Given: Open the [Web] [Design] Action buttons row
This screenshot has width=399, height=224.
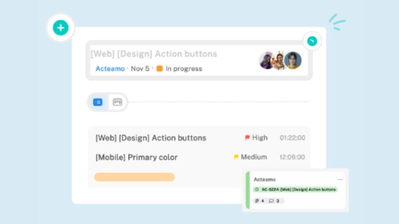Looking at the screenshot, I should [151, 138].
